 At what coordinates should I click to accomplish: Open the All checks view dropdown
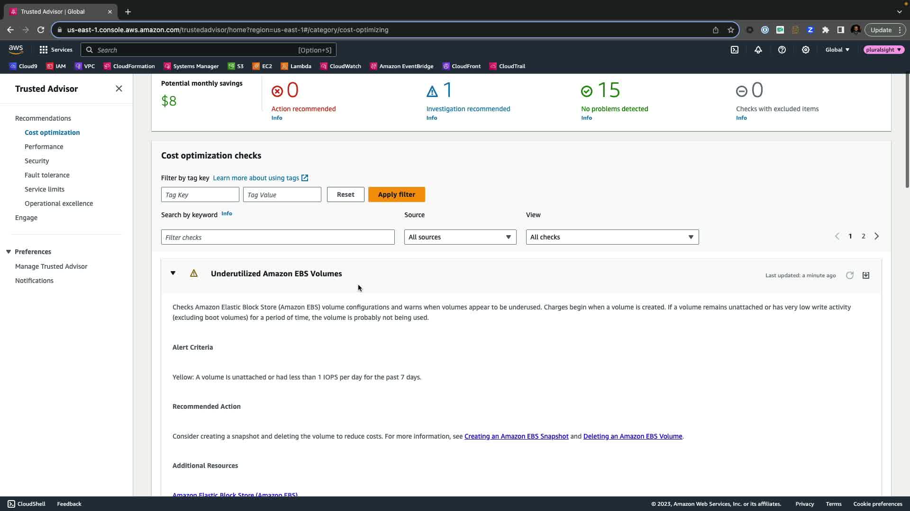coord(612,237)
